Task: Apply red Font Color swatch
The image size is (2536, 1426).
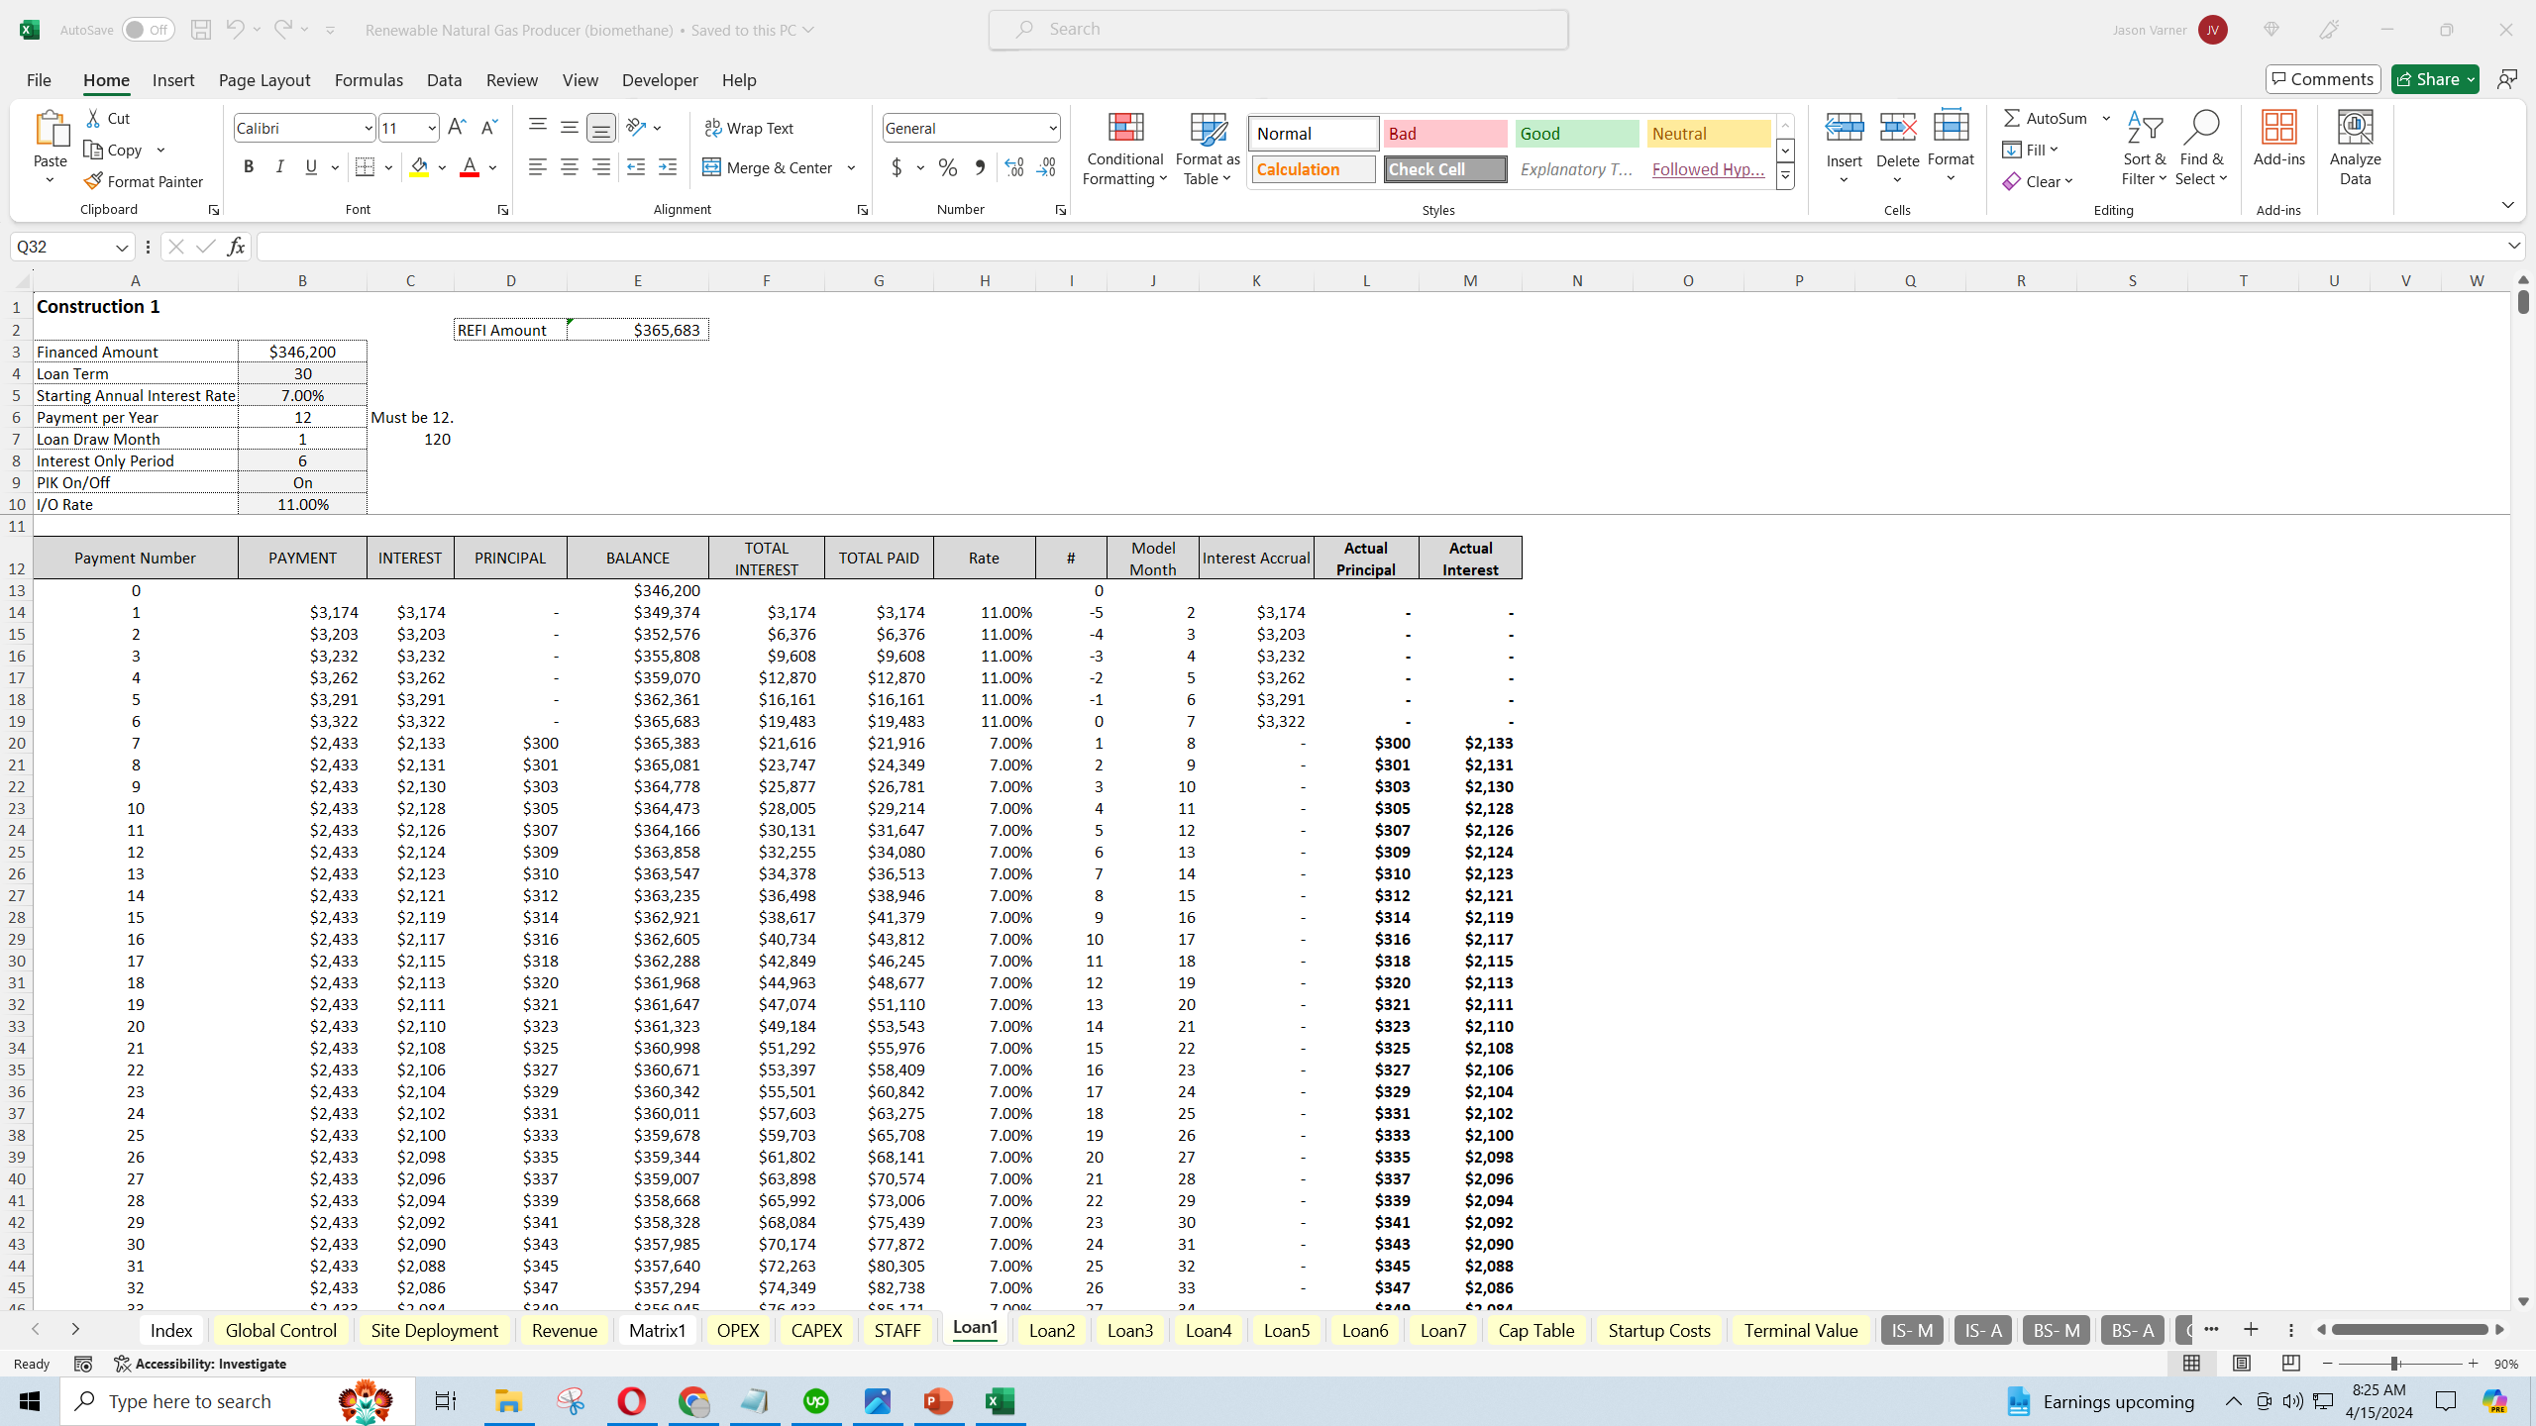Action: click(x=470, y=167)
